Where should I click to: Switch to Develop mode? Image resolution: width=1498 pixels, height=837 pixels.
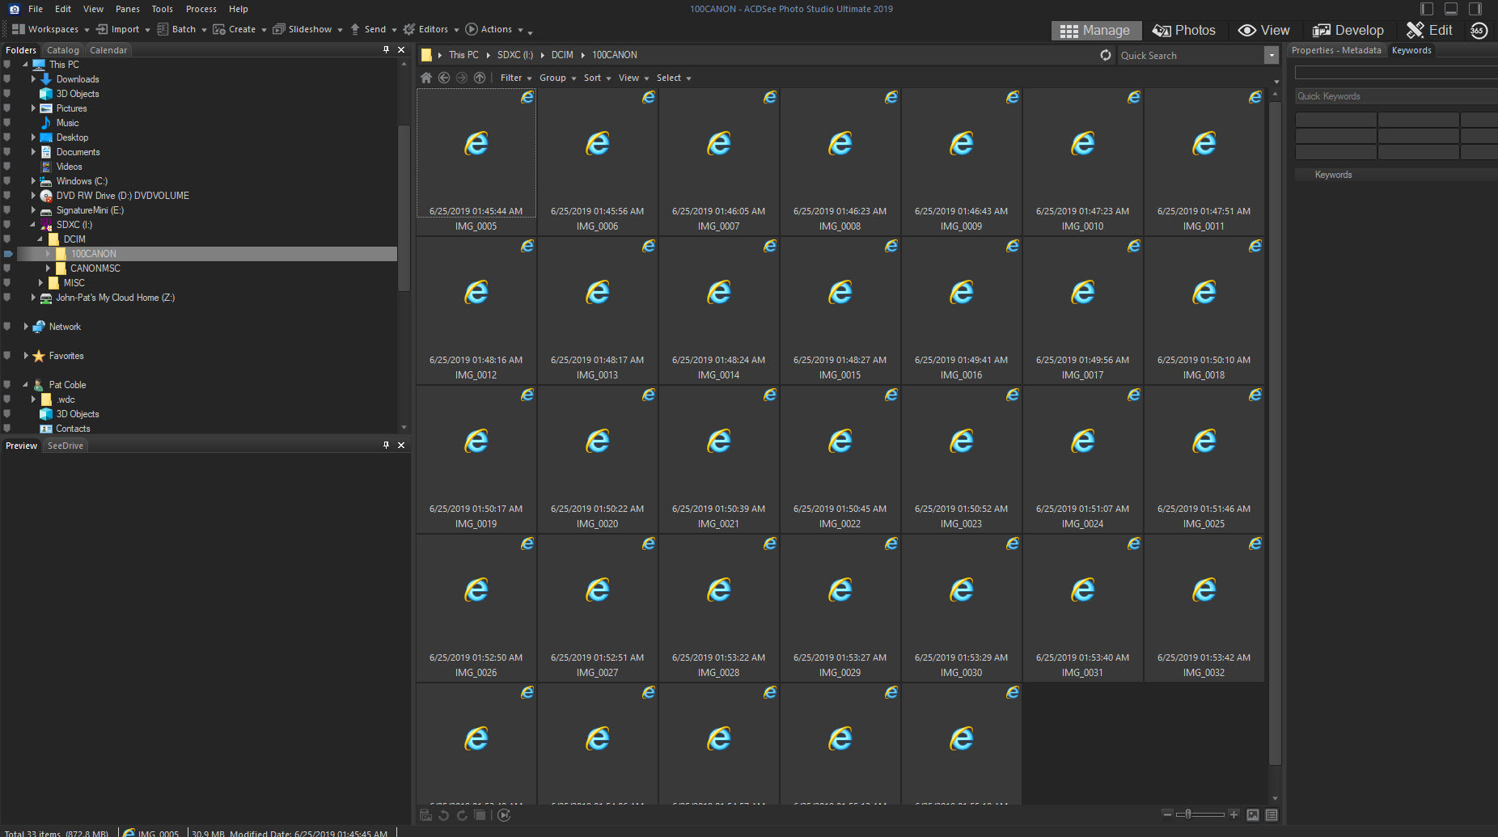[x=1348, y=30]
